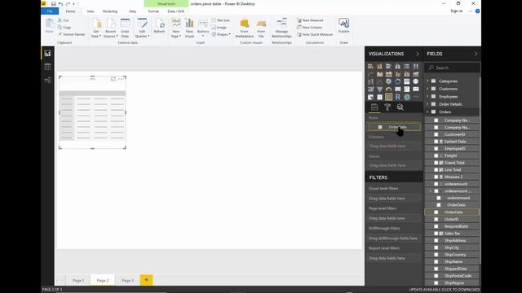Expand the Employees table
The image size is (522, 293).
427,96
